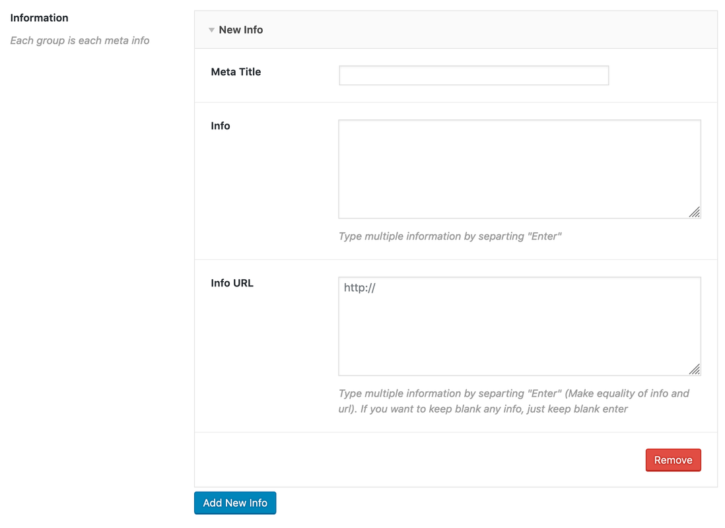The width and height of the screenshot is (725, 528).
Task: Click the New Info group title
Action: (241, 30)
